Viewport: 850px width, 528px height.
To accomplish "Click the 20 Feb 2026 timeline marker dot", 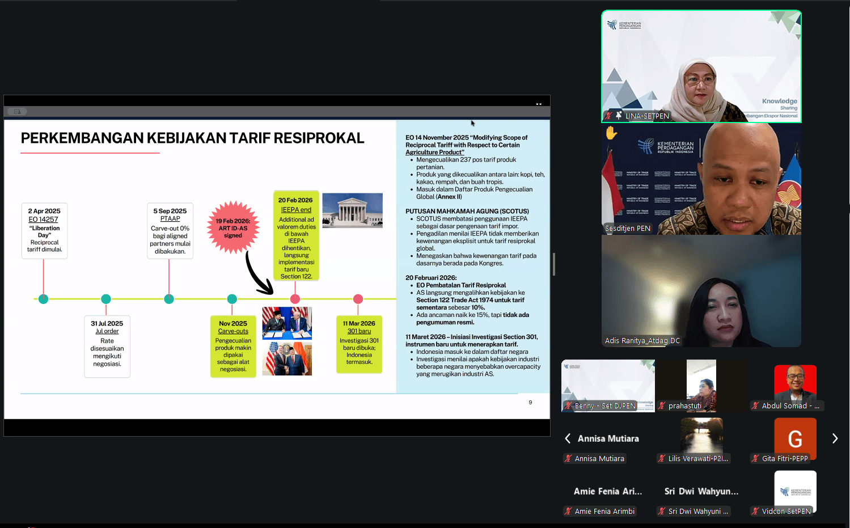I will click(x=295, y=299).
